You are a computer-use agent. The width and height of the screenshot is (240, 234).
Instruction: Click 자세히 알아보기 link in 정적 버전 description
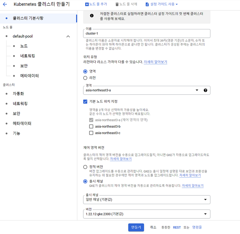(190, 175)
